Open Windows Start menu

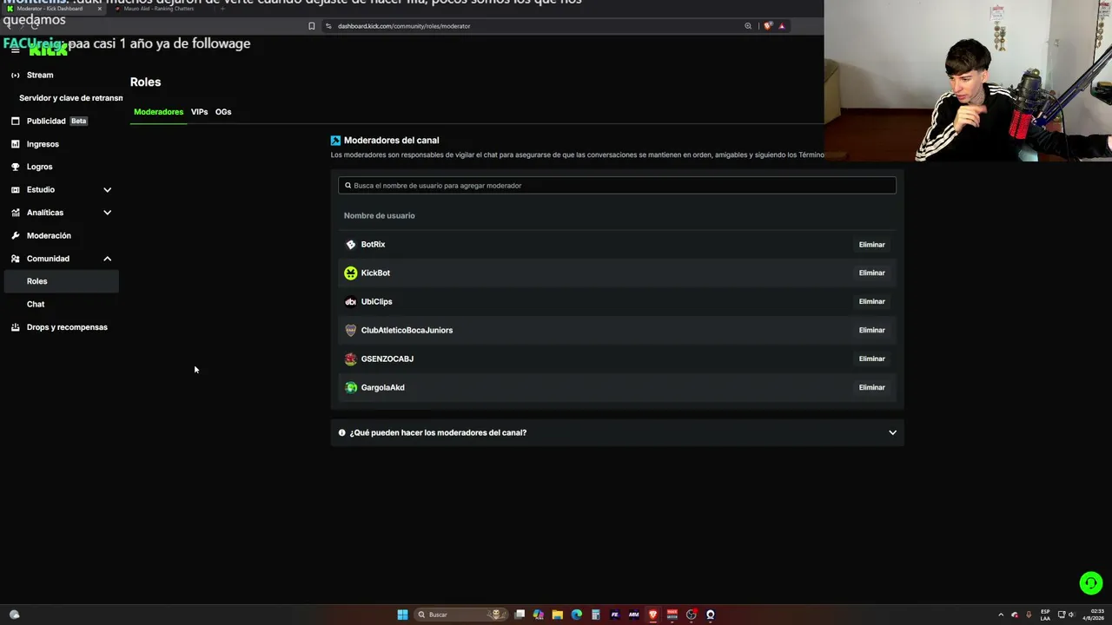tap(402, 615)
